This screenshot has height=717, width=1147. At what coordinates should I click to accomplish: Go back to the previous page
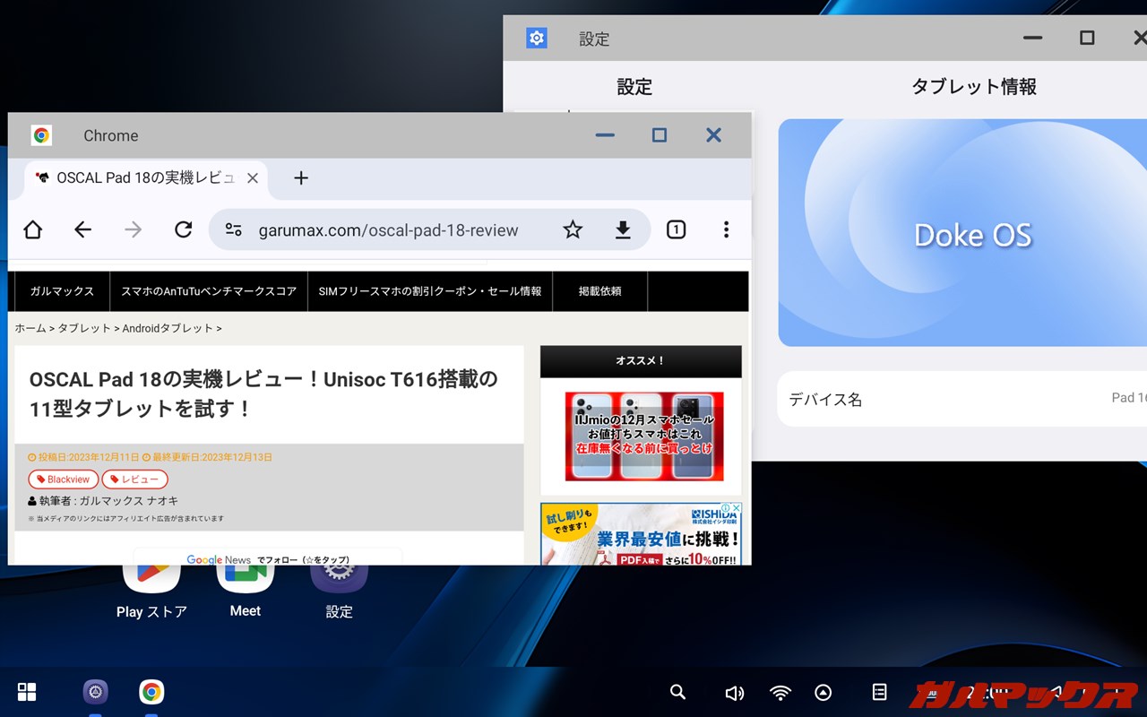(83, 230)
